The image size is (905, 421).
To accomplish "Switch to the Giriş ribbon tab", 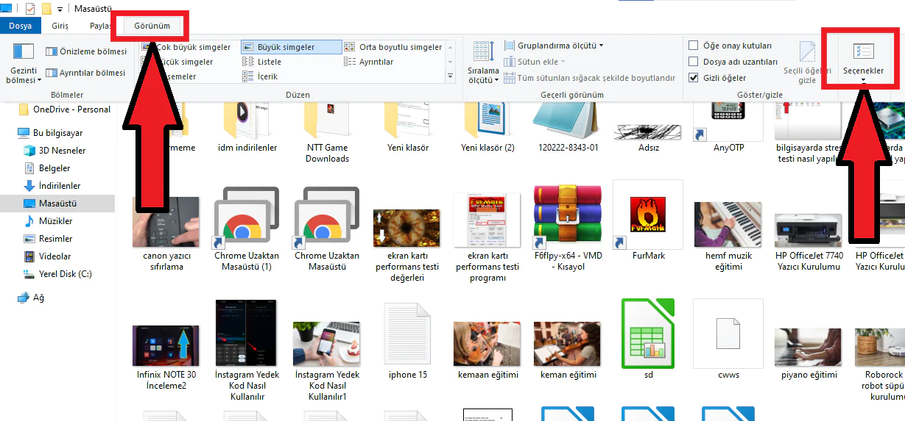I will click(x=60, y=26).
